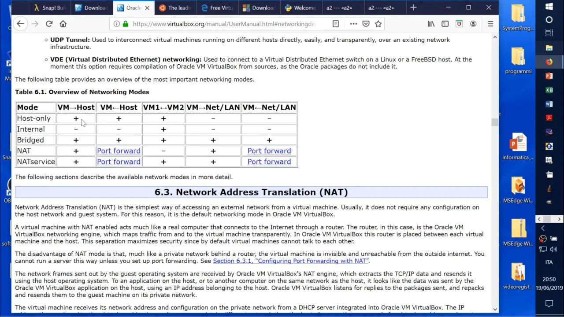Open NATservice VM←Host Port forward link
This screenshot has width=564, height=317.
pos(119,162)
